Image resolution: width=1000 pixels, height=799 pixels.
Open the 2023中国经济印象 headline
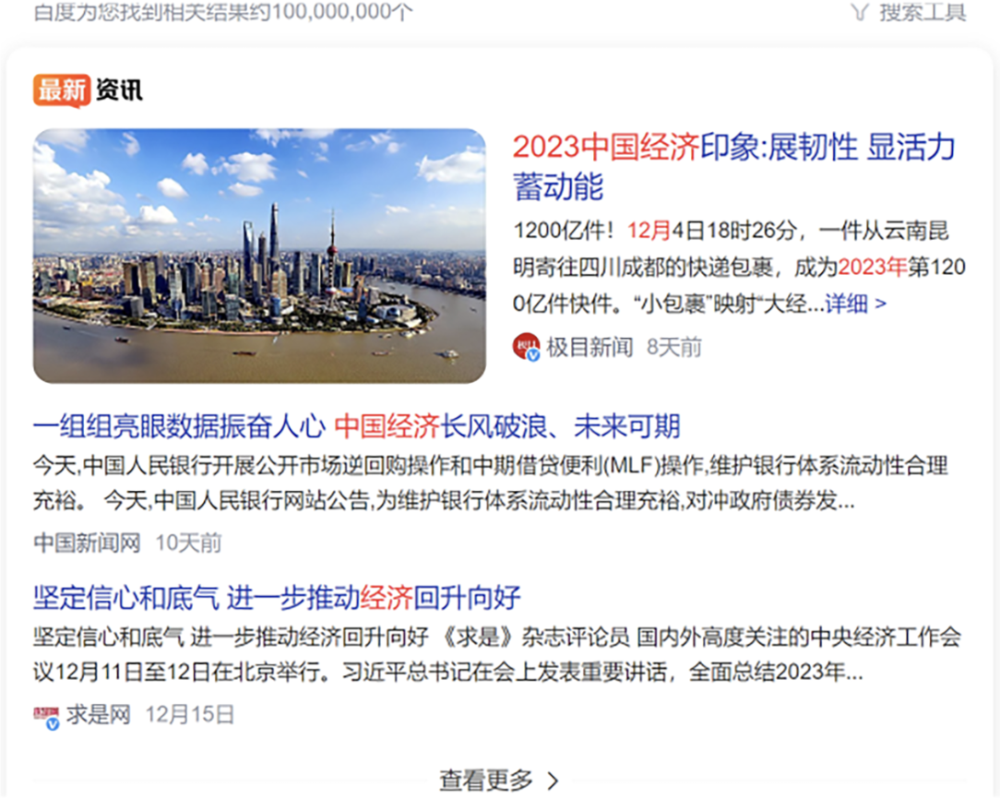[x=734, y=166]
